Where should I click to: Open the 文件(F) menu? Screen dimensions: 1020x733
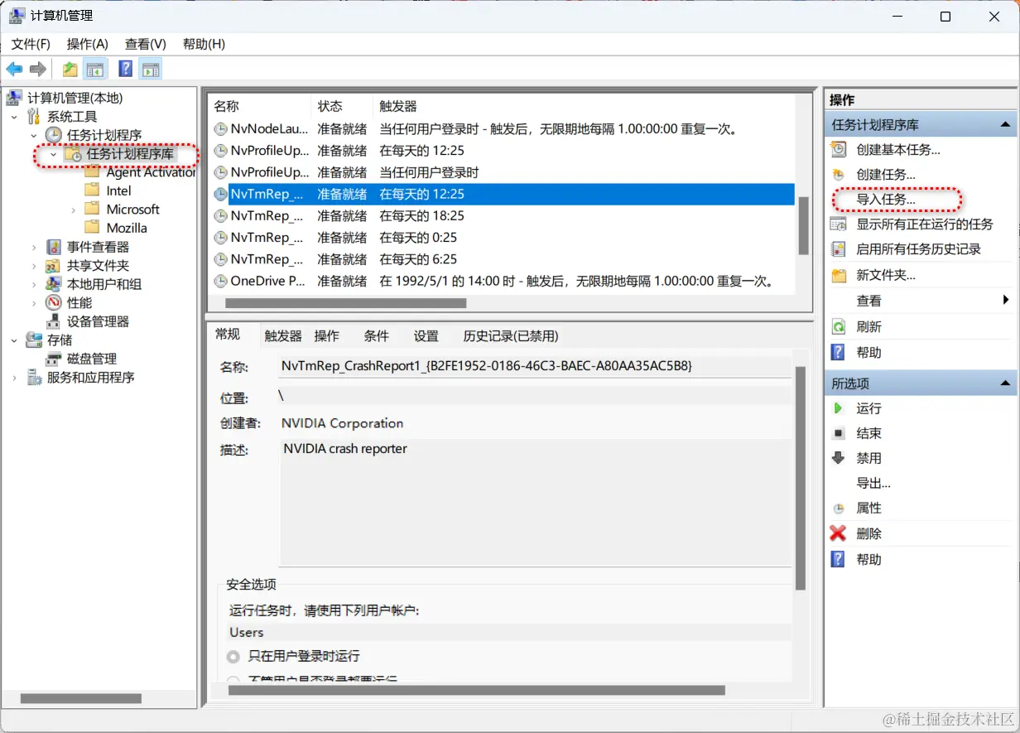point(31,44)
